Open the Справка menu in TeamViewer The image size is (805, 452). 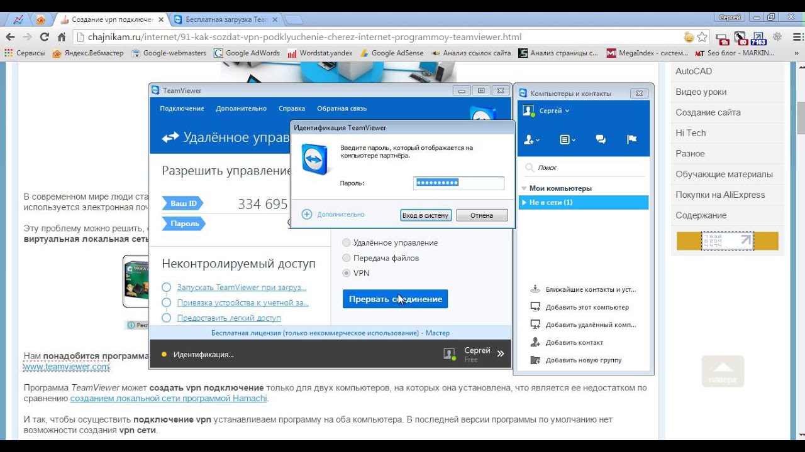click(x=292, y=109)
